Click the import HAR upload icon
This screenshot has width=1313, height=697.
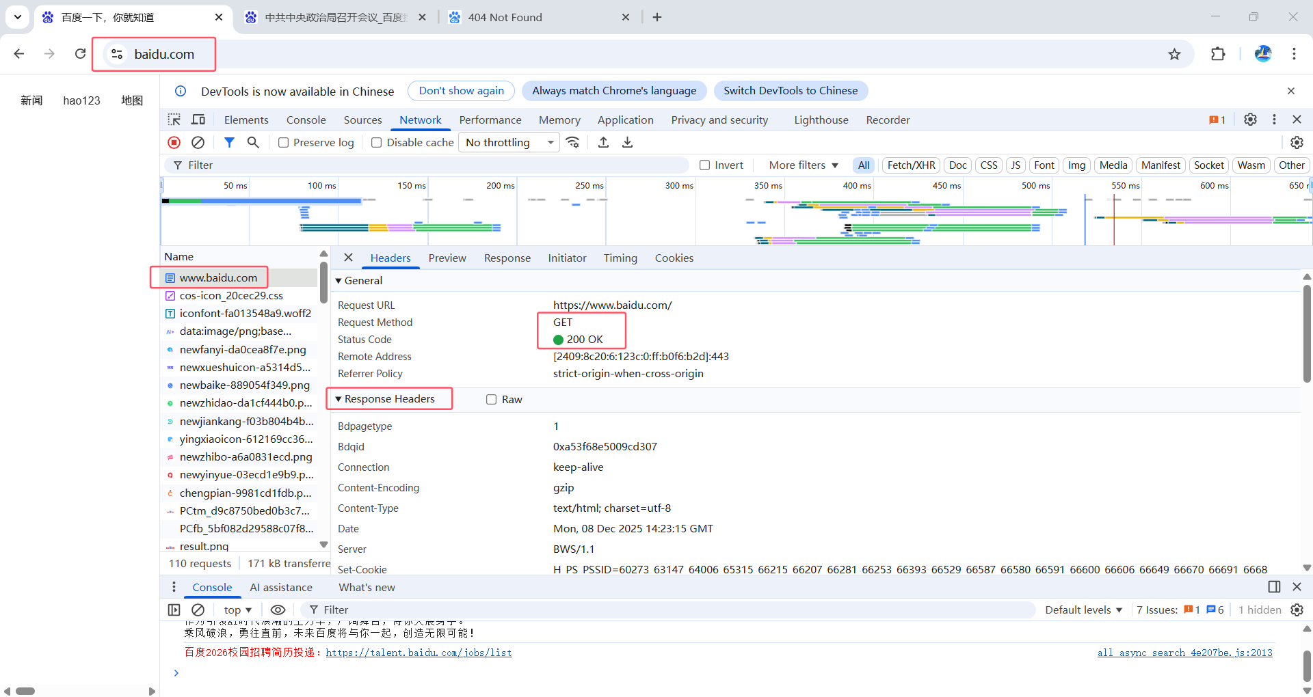[x=603, y=142]
